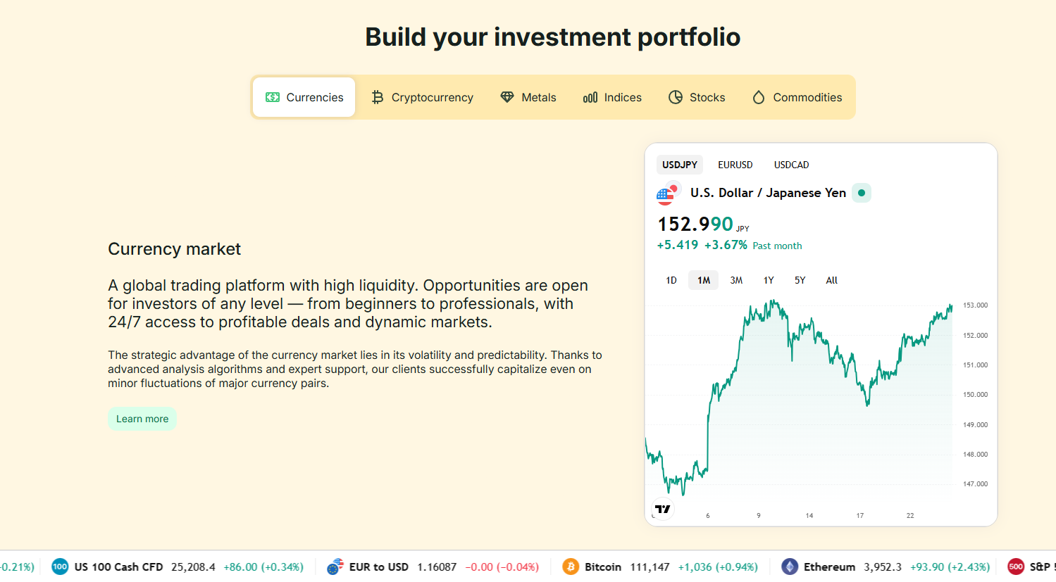Set chart range to 5Y
The width and height of the screenshot is (1056, 582).
pos(800,280)
